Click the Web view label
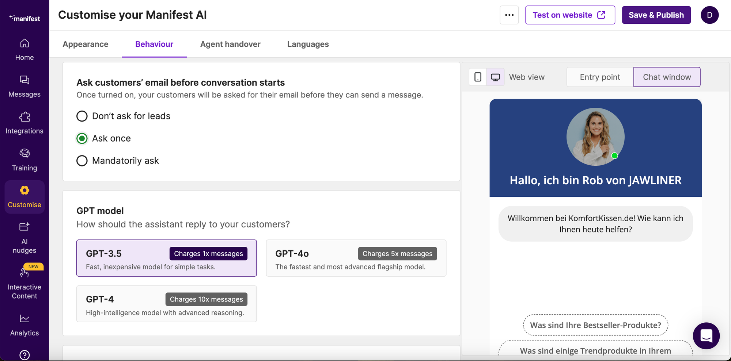The width and height of the screenshot is (731, 361). pyautogui.click(x=527, y=77)
